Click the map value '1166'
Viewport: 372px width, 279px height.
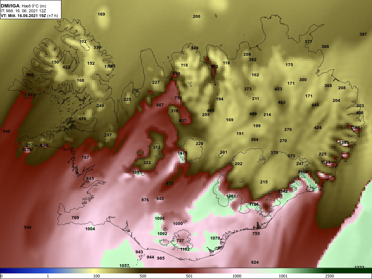[355, 128]
